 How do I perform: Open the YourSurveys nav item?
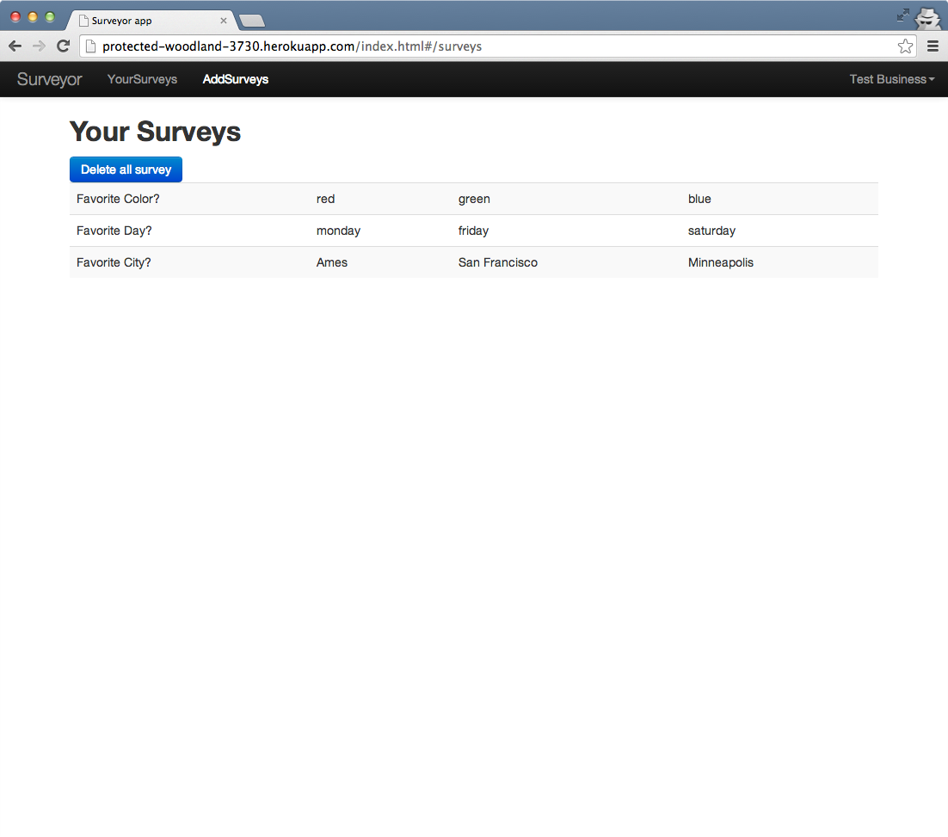click(x=142, y=79)
